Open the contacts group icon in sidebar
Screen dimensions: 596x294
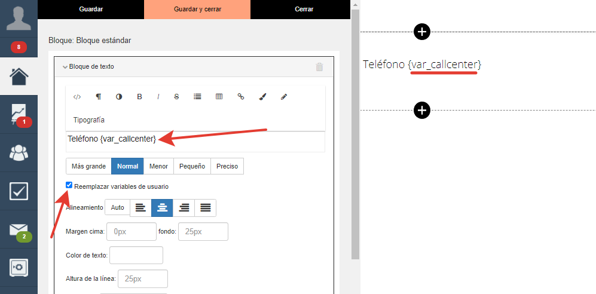coord(19,153)
